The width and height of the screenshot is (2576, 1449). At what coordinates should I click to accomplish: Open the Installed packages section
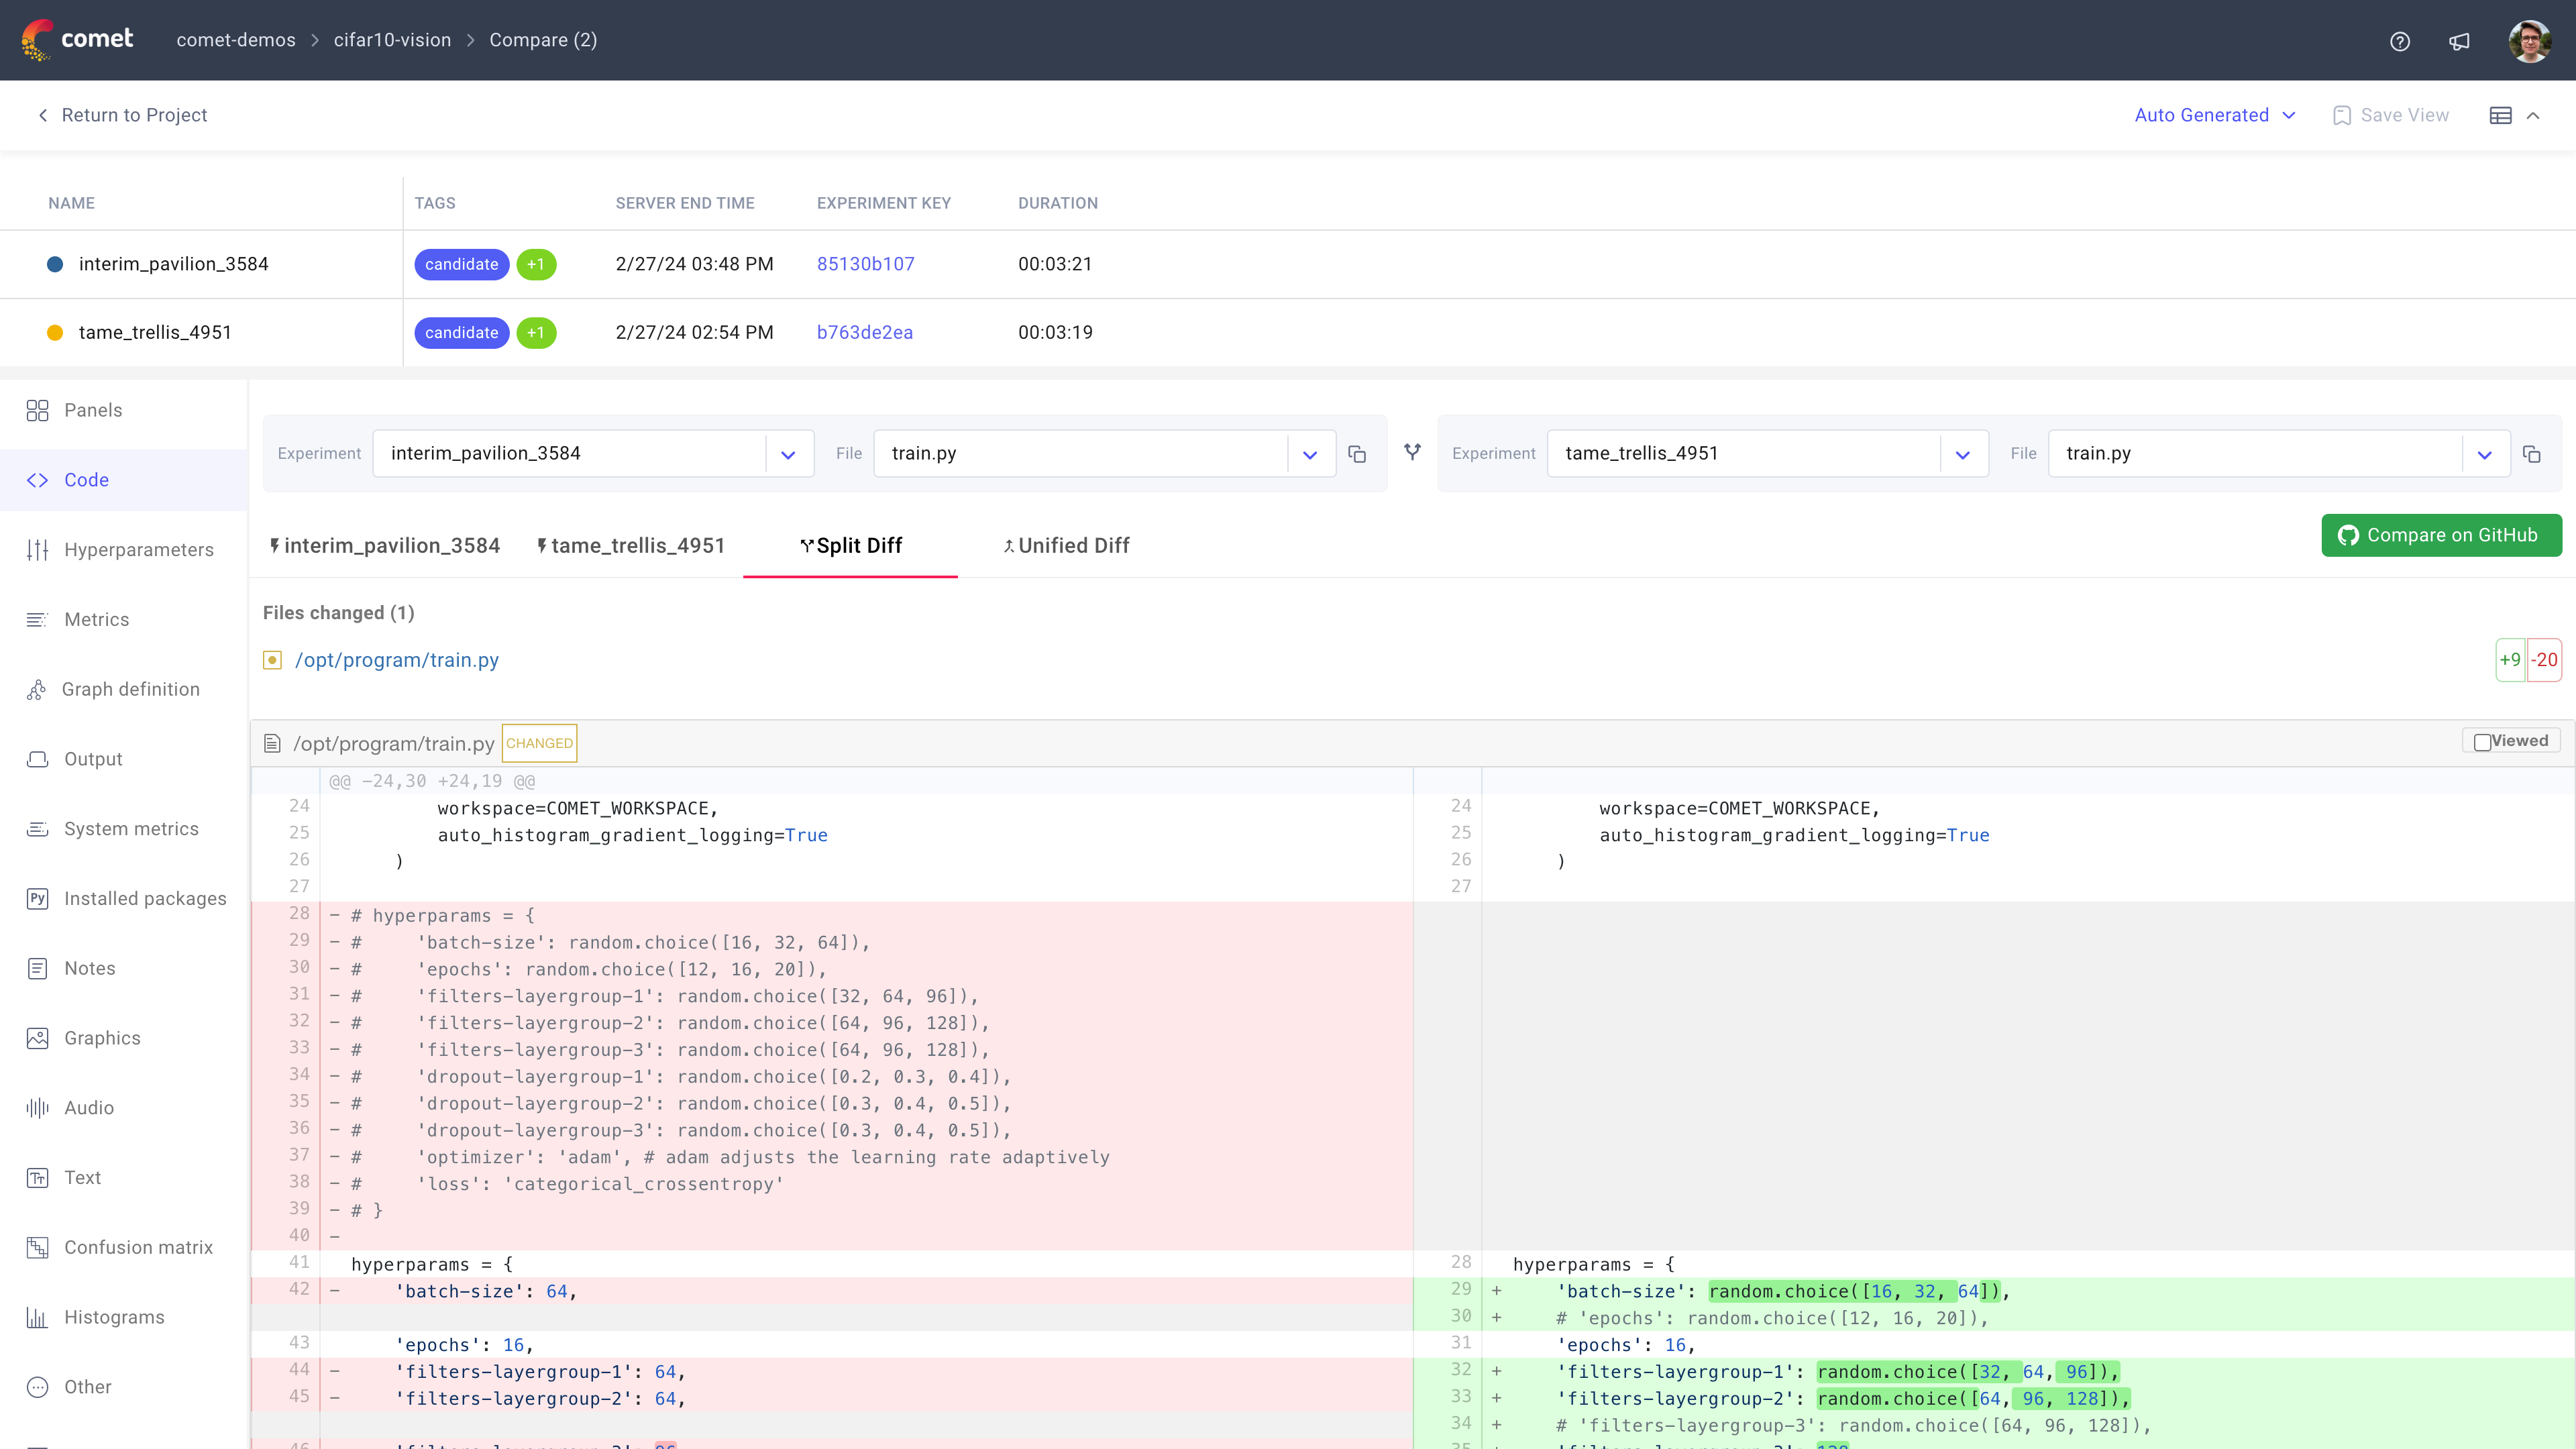click(x=145, y=898)
